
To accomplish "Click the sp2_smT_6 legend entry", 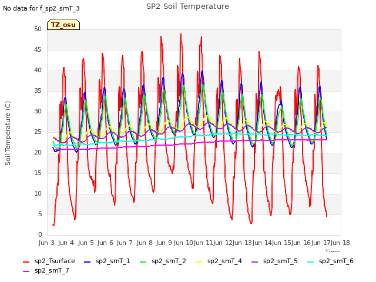I will coord(330,261).
